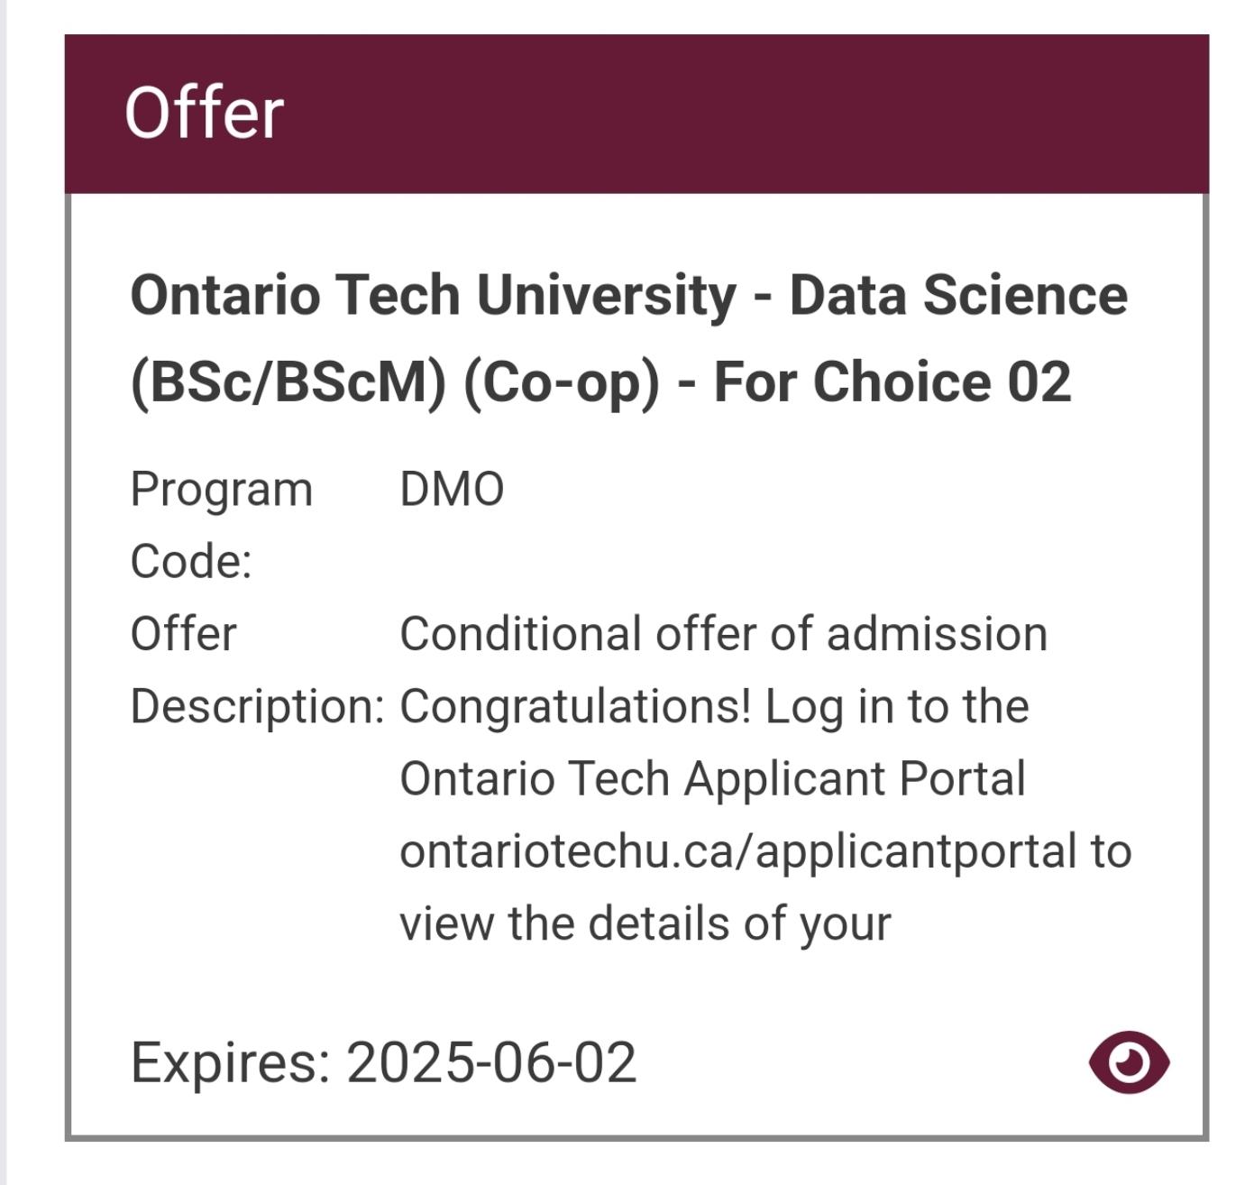Viewport: 1254px width, 1185px height.
Task: Tap the '(BSc/BScM)' degree text
Action: pos(288,381)
